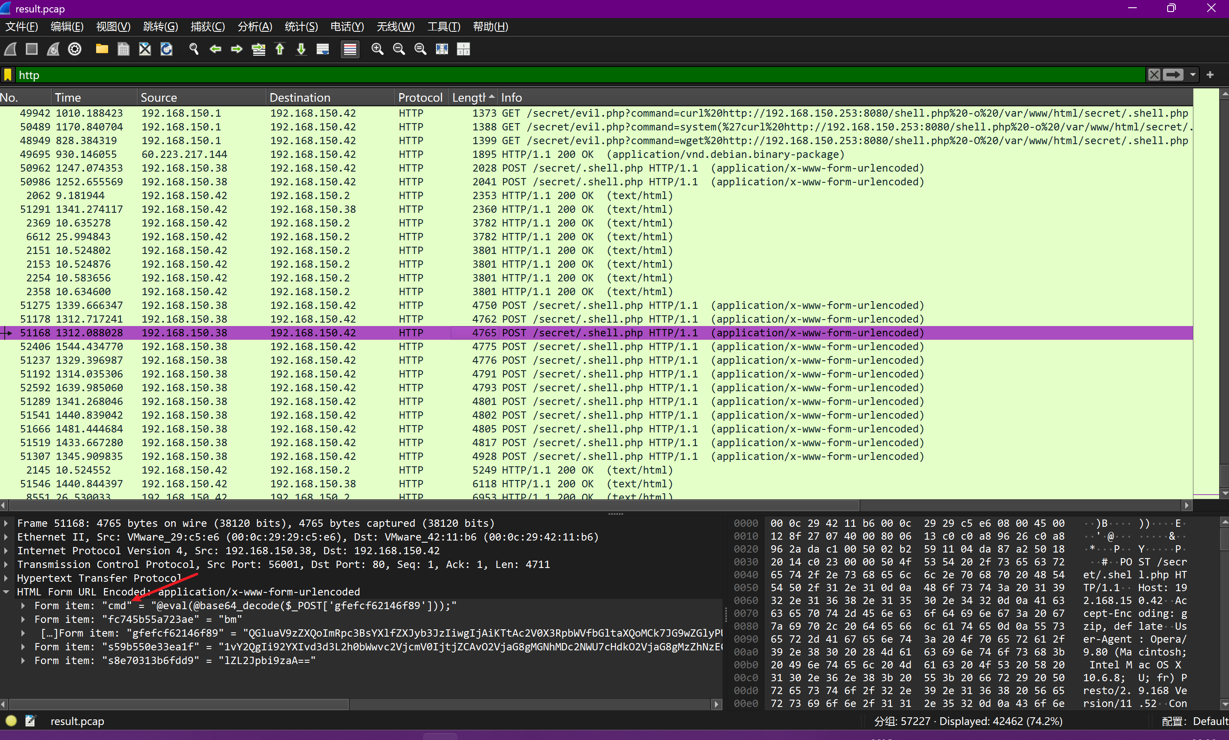The width and height of the screenshot is (1229, 740).
Task: Click the find packet magnifier icon
Action: click(x=194, y=49)
